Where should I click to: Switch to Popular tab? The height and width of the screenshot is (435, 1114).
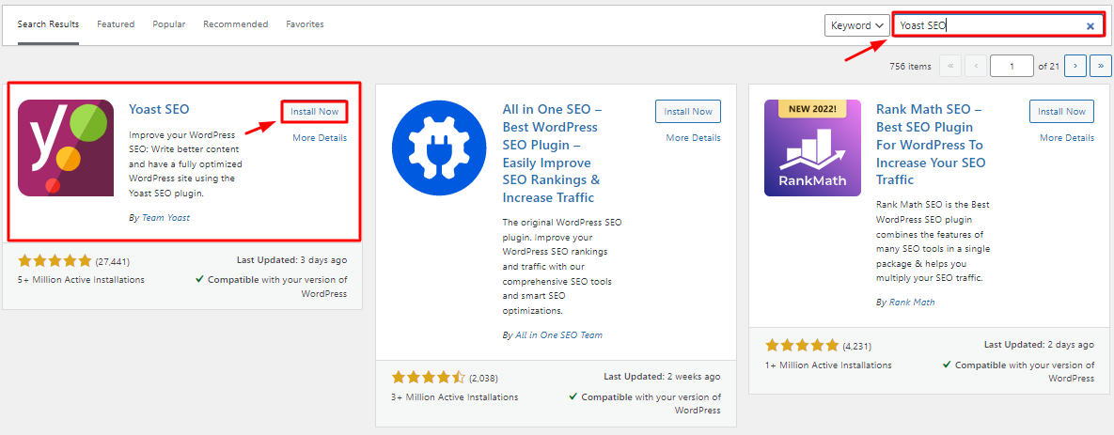(169, 24)
